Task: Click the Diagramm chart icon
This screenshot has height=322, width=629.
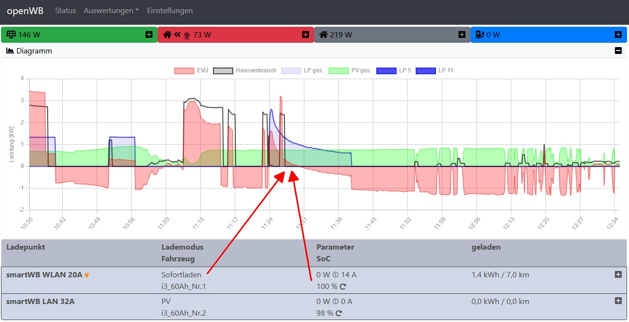Action: tap(10, 51)
